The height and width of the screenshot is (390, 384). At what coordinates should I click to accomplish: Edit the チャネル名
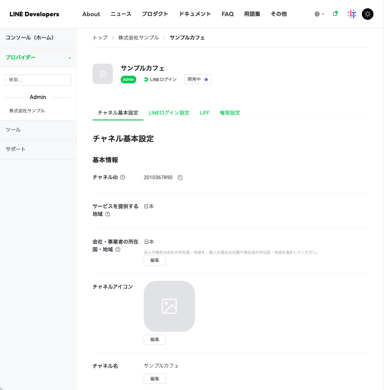coord(155,379)
